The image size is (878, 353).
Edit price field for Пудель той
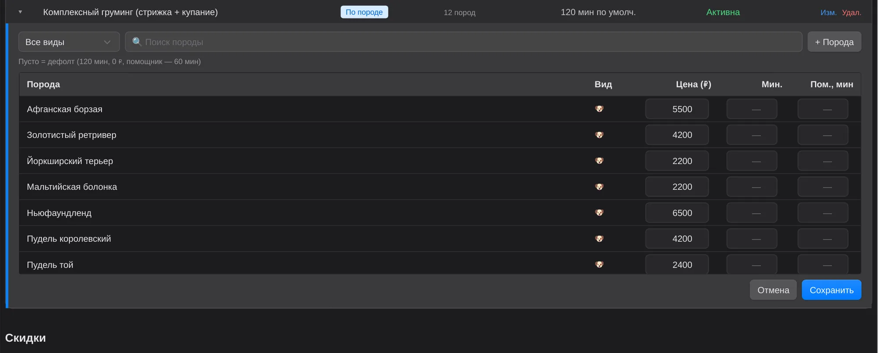[677, 265]
